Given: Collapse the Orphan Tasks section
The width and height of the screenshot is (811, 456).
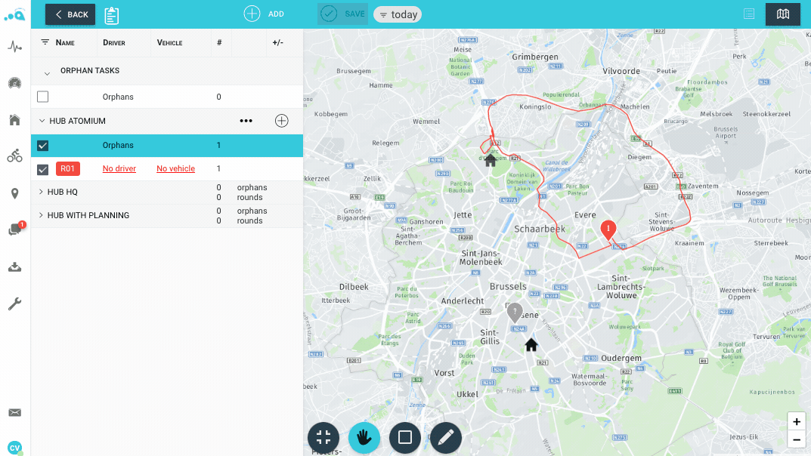Looking at the screenshot, I should 47,74.
